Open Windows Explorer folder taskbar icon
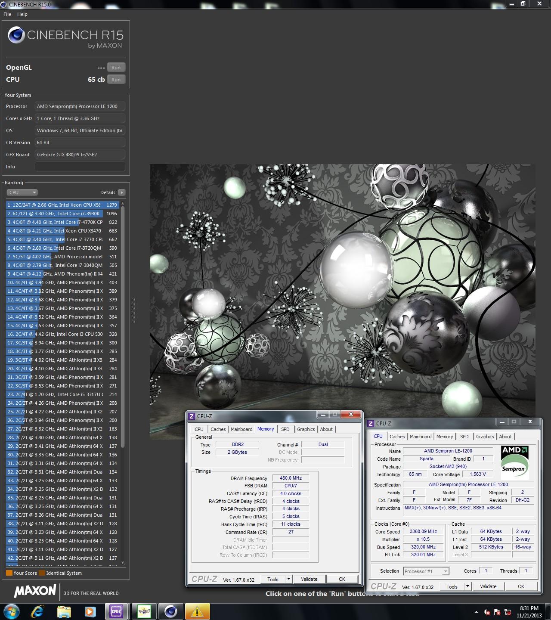 coord(64,611)
